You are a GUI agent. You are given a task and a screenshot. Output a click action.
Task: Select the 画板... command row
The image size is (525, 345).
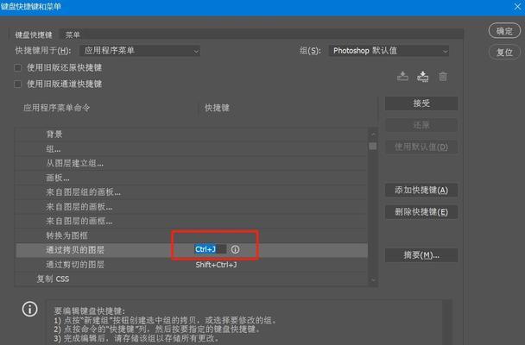tap(192, 178)
